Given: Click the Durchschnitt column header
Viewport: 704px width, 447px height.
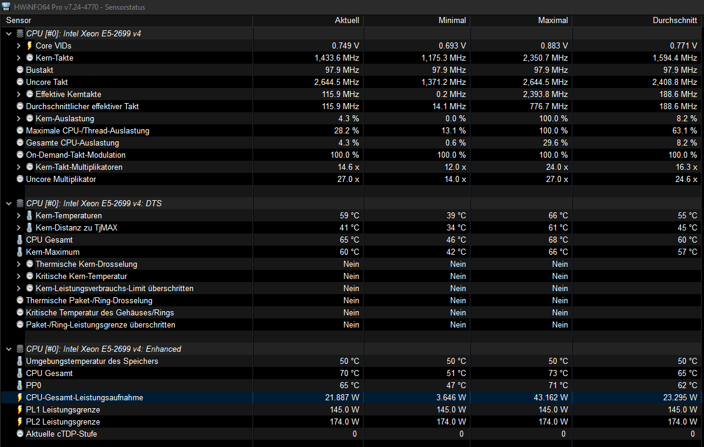Looking at the screenshot, I should [638, 20].
